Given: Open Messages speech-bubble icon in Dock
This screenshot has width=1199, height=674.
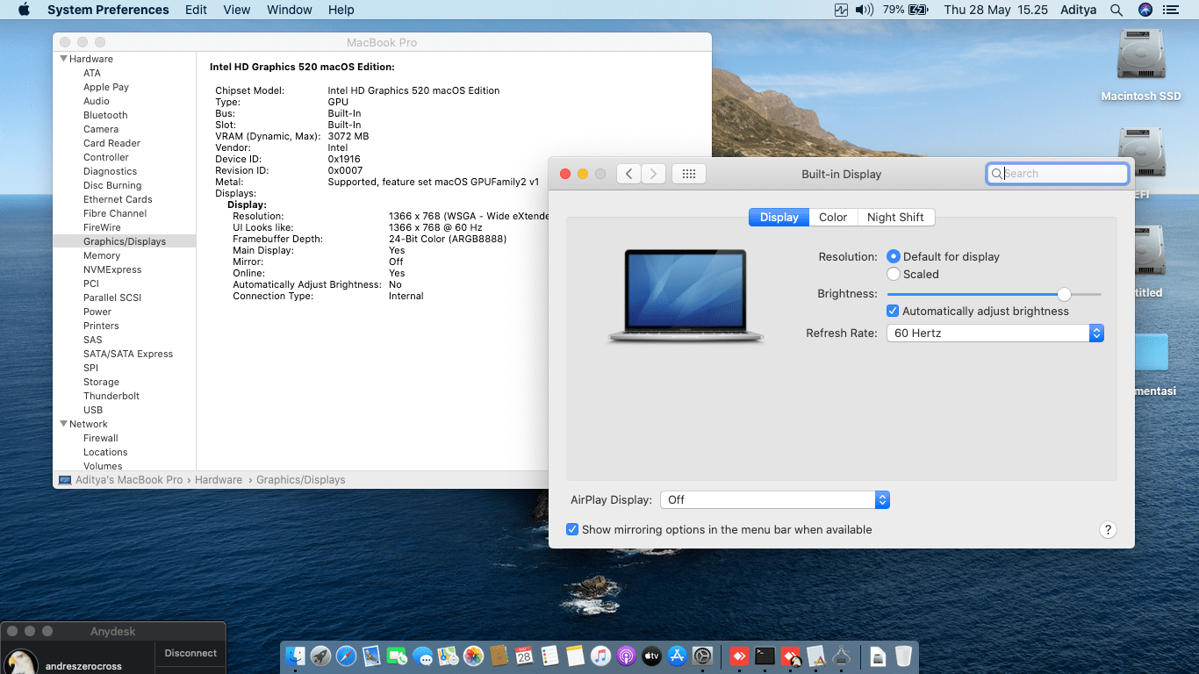Looking at the screenshot, I should (422, 656).
